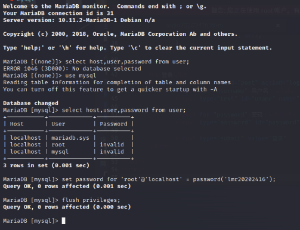300x230 pixels.
Task: Click the 'set password for' command line
Action: point(139,179)
